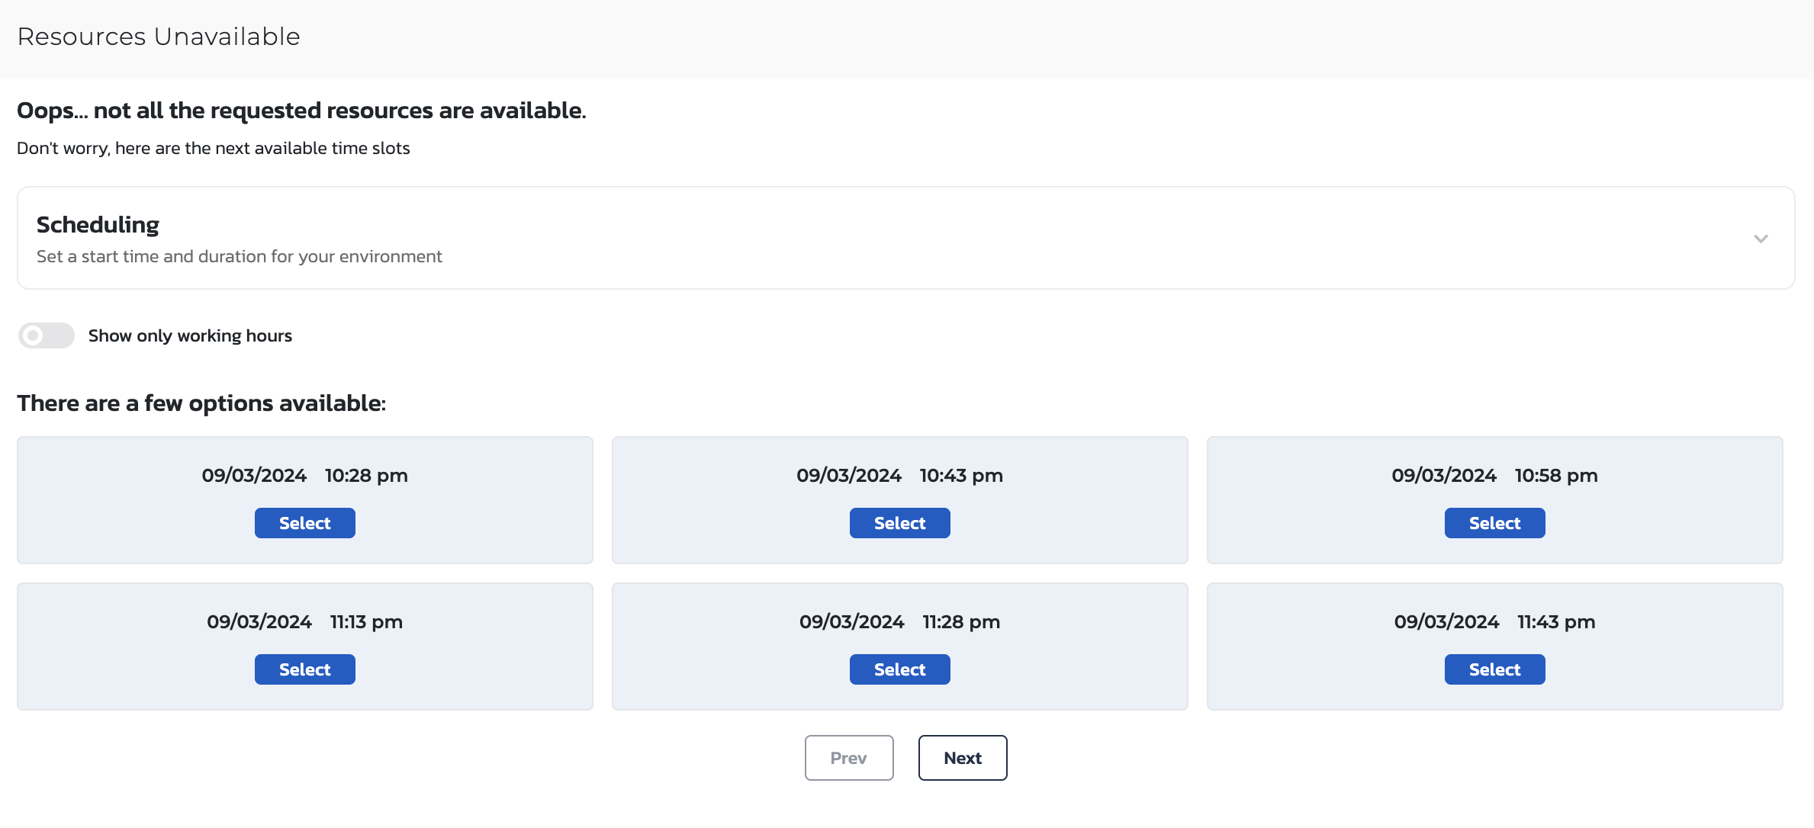Screen dimensions: 1814x828
Task: Toggle Show only working hours switch
Action: point(47,335)
